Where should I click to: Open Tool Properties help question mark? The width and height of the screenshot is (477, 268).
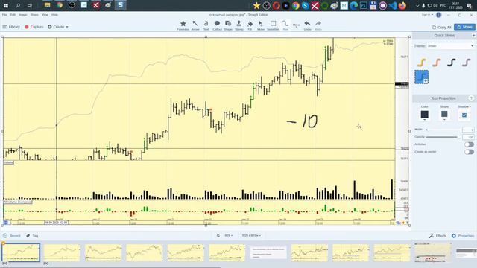point(471,98)
